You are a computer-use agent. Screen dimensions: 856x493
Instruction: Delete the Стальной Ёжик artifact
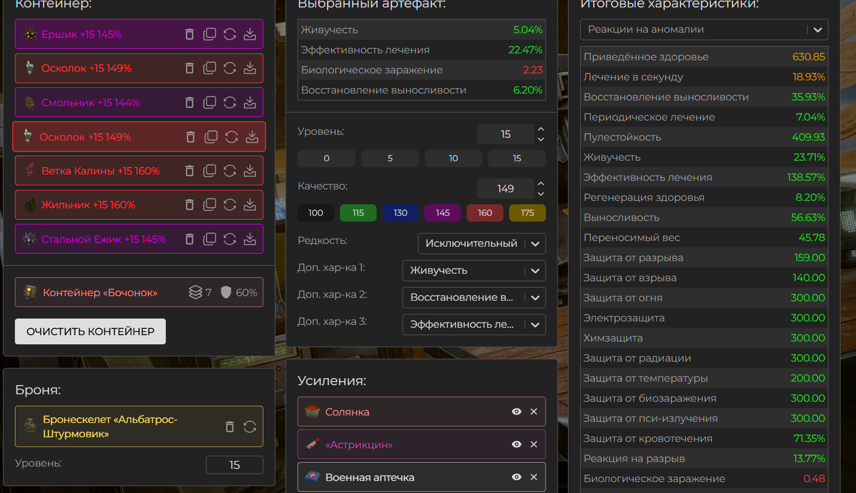pos(189,239)
